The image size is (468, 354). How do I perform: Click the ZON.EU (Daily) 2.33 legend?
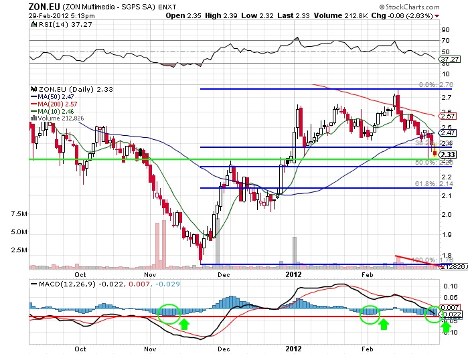[76, 89]
